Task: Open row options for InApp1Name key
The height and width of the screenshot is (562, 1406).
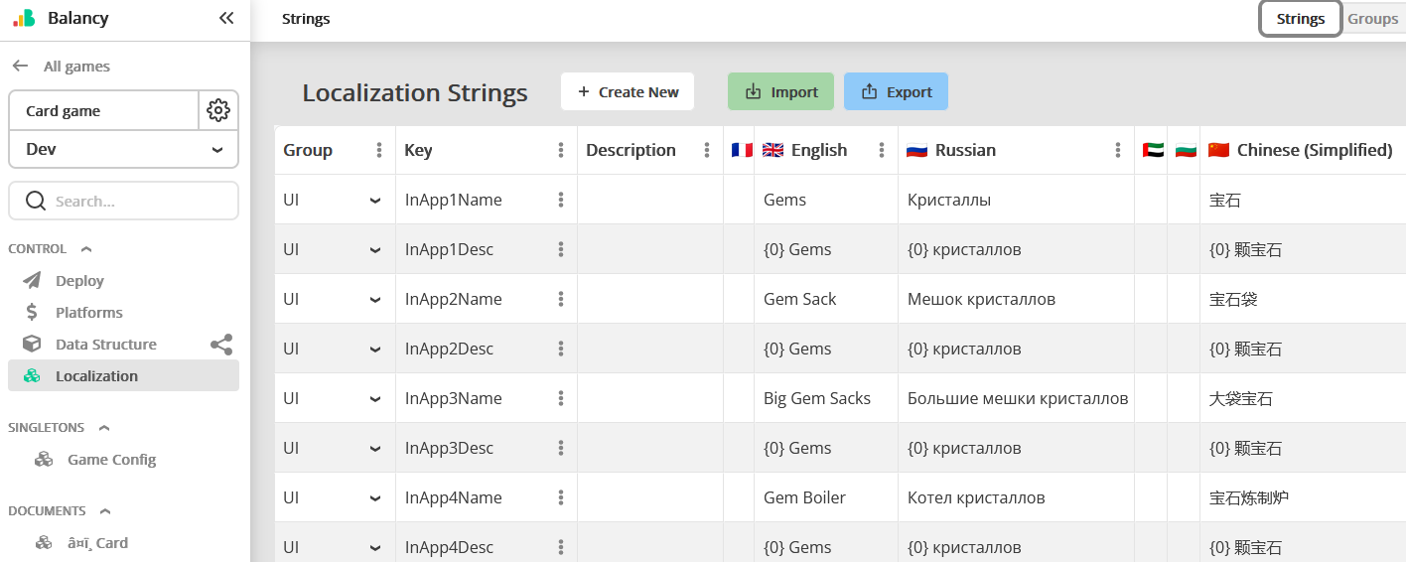Action: click(x=561, y=200)
